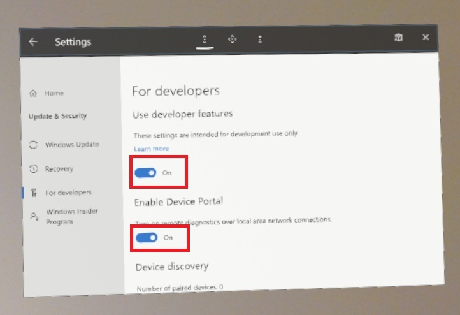Click the rightmost arrow-dots icon beside the adjust icon

[x=260, y=39]
